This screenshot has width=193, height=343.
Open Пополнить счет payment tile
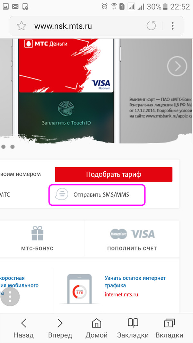[x=132, y=239]
